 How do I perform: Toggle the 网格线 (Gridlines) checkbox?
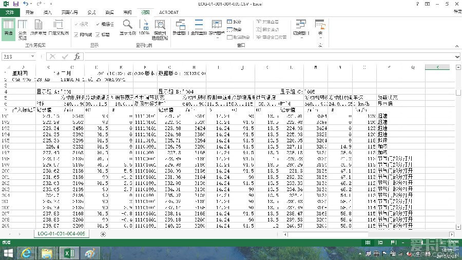tap(83, 34)
